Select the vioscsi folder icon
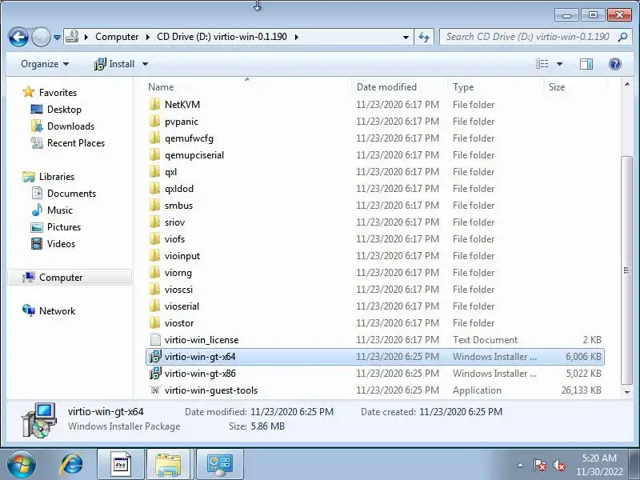Viewport: 640px width, 480px height. click(x=154, y=289)
